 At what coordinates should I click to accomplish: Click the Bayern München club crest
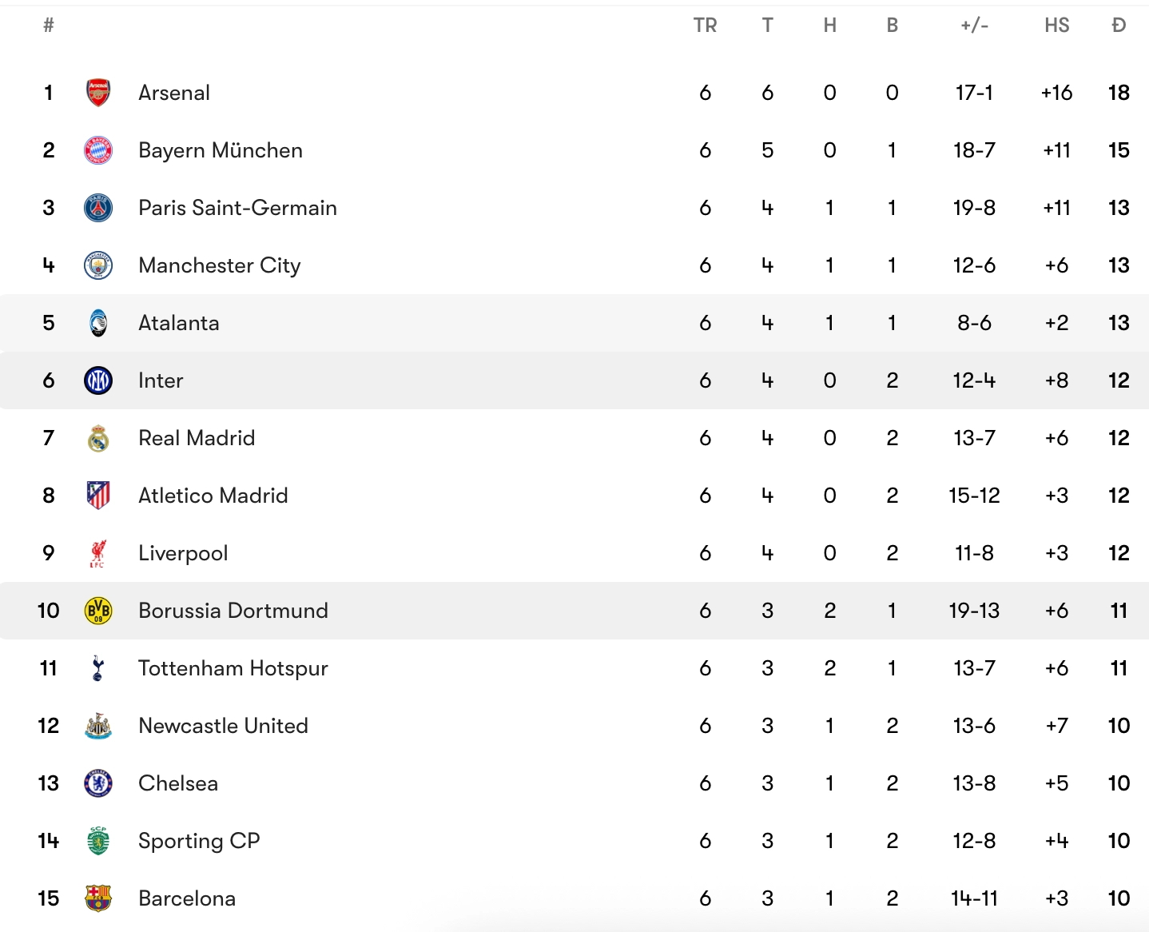click(98, 150)
